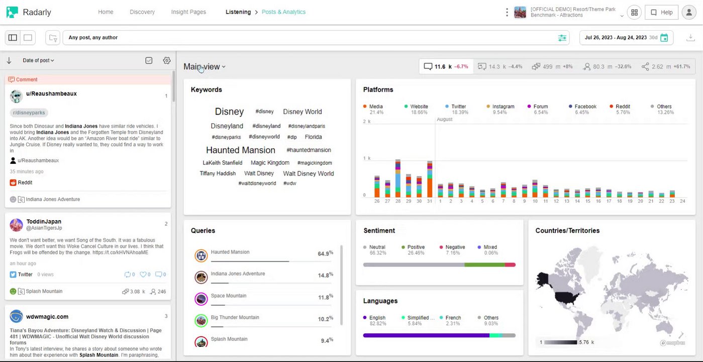Toggle Reddit platform legend item
Viewport: 703px width, 362px height.
point(620,109)
